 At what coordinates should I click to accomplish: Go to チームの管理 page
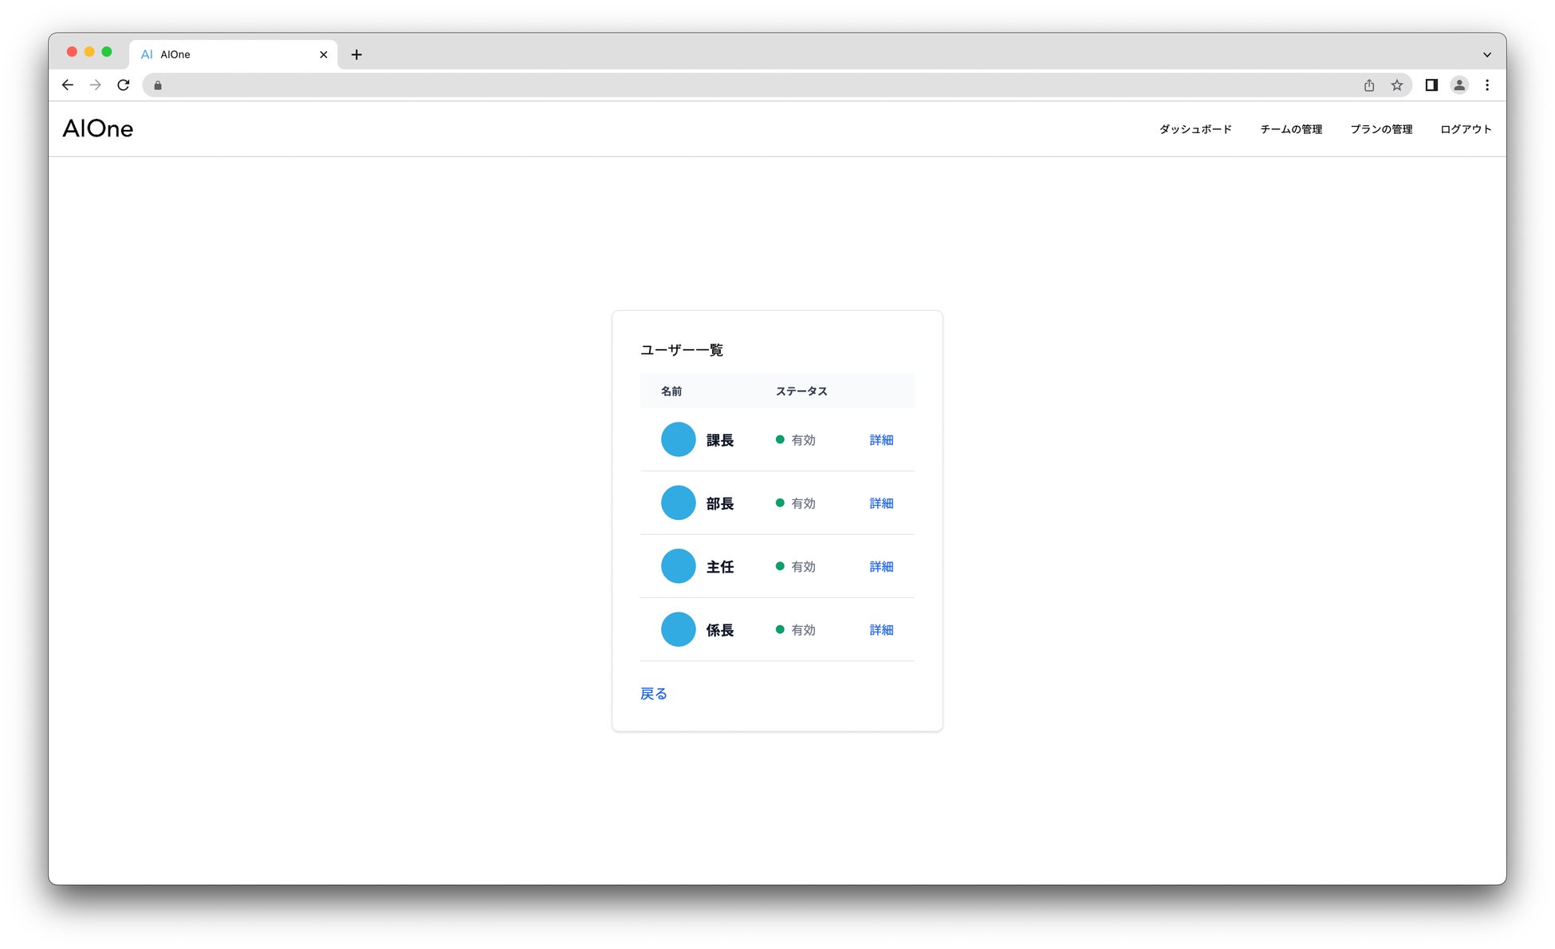coord(1291,129)
